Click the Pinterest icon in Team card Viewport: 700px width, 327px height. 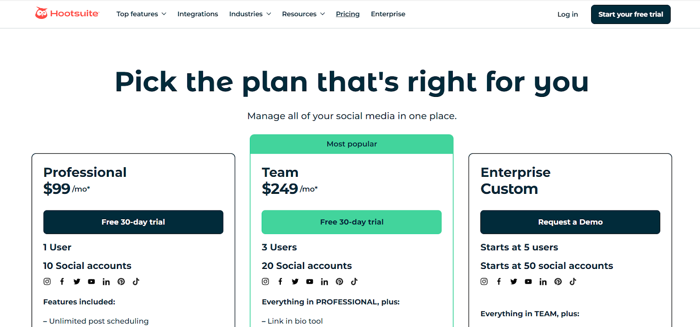pyautogui.click(x=339, y=281)
